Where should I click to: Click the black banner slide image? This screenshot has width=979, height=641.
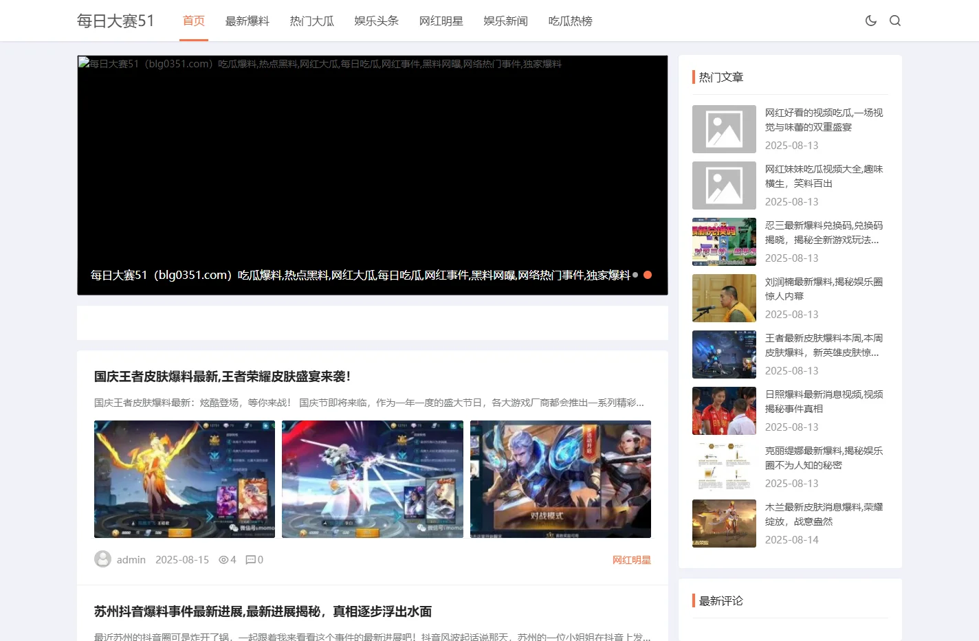(x=373, y=175)
